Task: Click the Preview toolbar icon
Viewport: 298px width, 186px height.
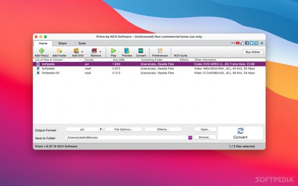Action: 127,50
